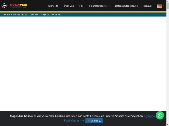Open the Über Uns page
The height and width of the screenshot is (126, 169).
point(69,6)
